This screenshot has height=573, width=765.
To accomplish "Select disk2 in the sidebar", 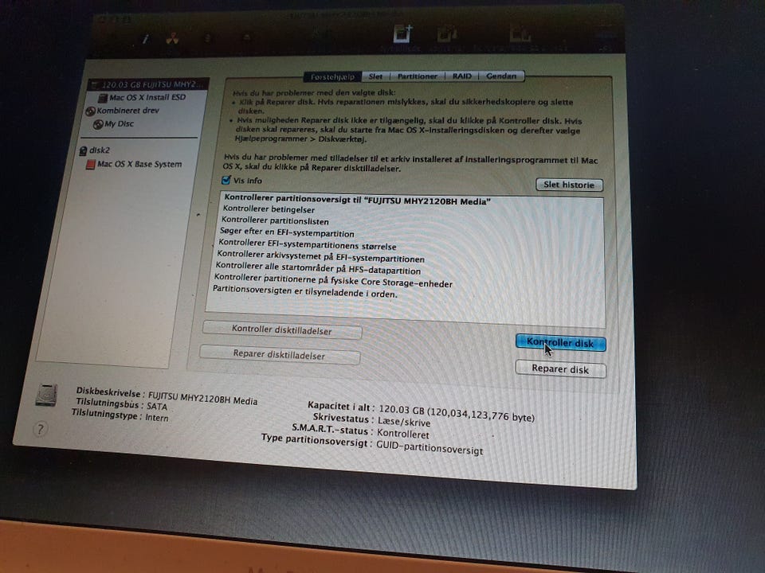I will (95, 150).
